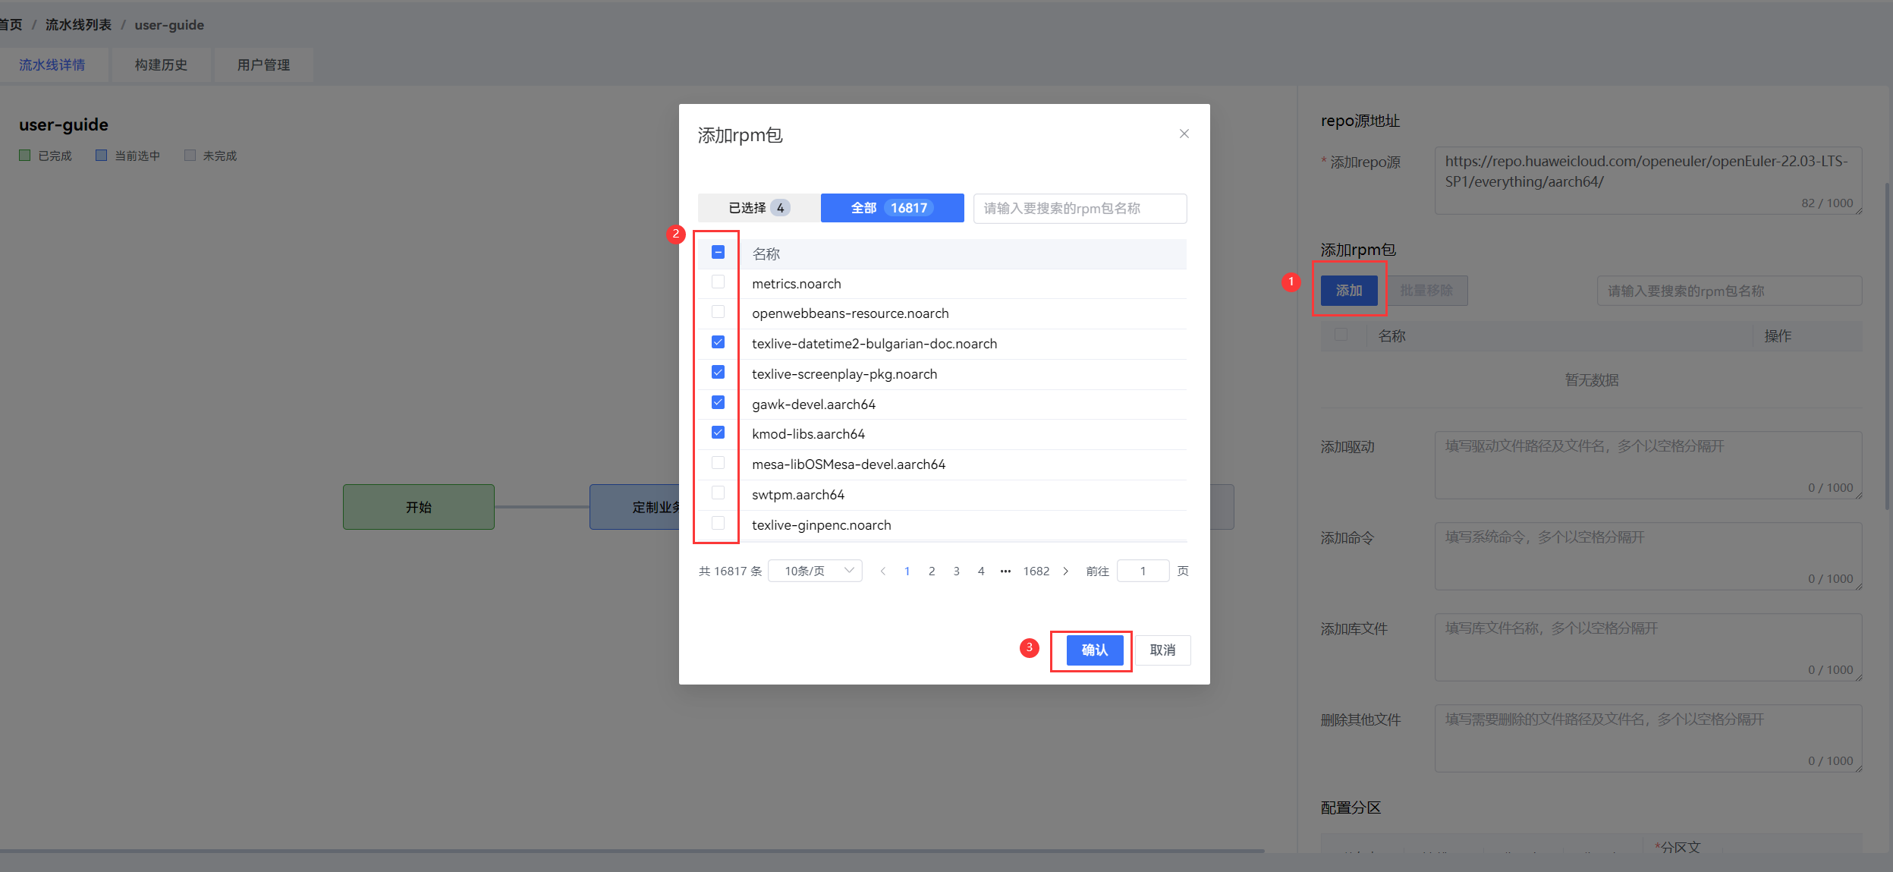Click the horizontal scrollbar at bottom

[x=630, y=851]
